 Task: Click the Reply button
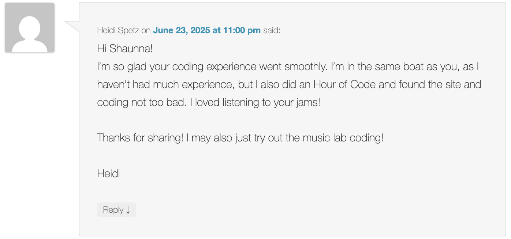click(116, 210)
